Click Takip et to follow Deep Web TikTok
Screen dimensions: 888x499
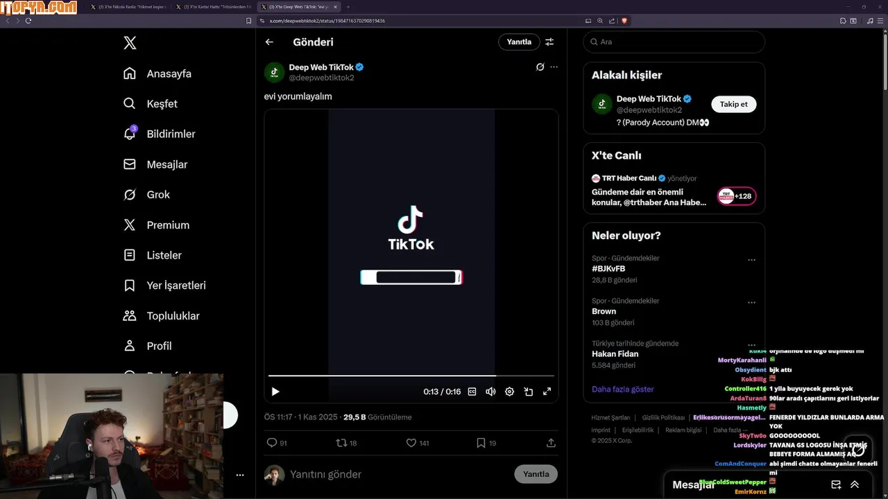click(x=734, y=104)
